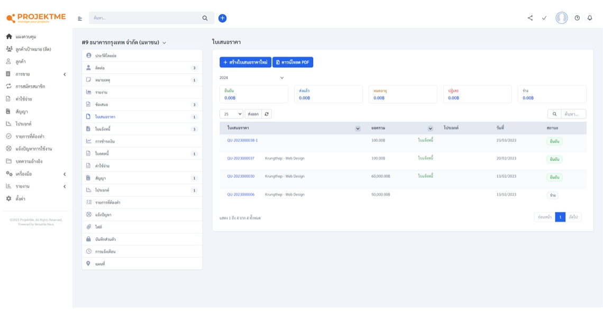Open the 25 rows per page dropdown
This screenshot has height=316, width=603.
point(231,114)
